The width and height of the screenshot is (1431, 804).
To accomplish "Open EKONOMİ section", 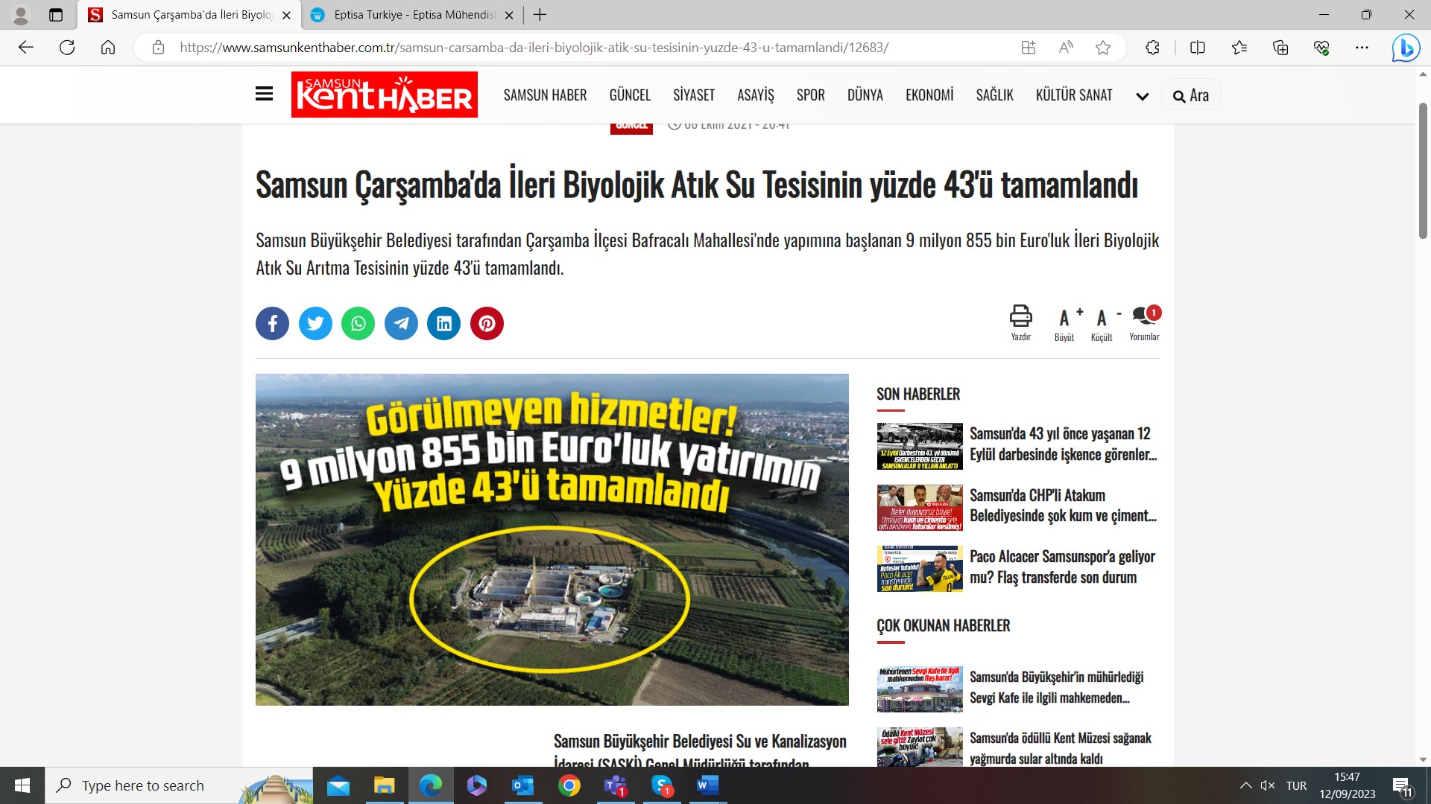I will (929, 95).
